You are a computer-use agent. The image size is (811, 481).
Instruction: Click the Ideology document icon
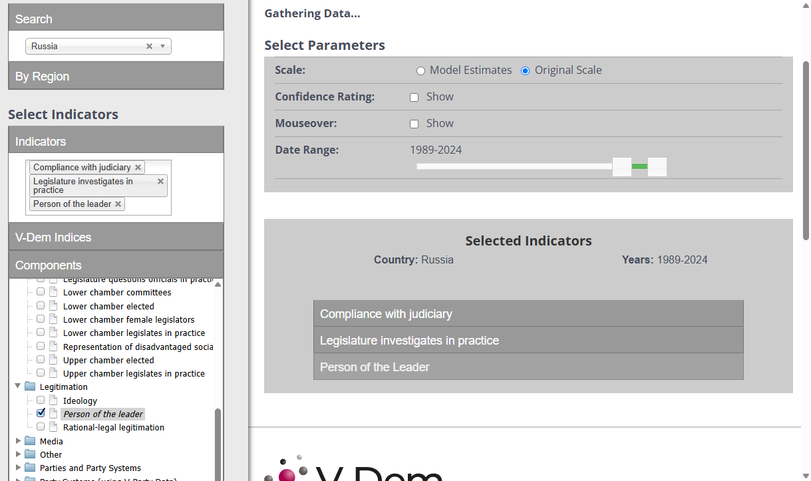pyautogui.click(x=53, y=401)
